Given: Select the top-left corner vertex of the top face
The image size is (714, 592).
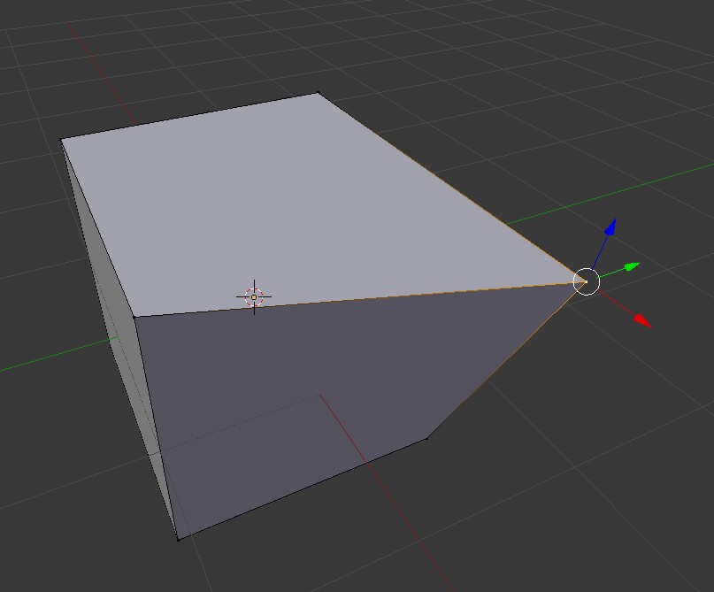Looking at the screenshot, I should pos(61,139).
